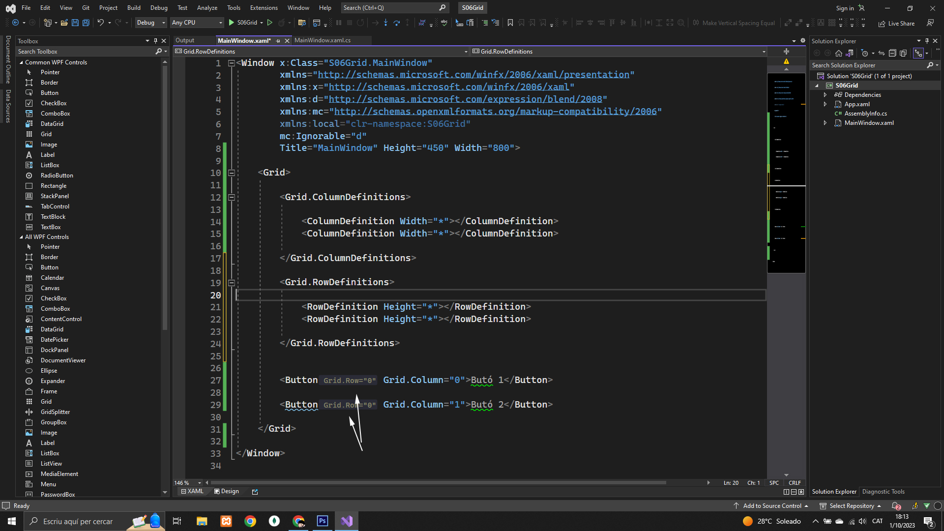Open the Build menu
Viewport: 944px width, 531px height.
click(x=134, y=8)
